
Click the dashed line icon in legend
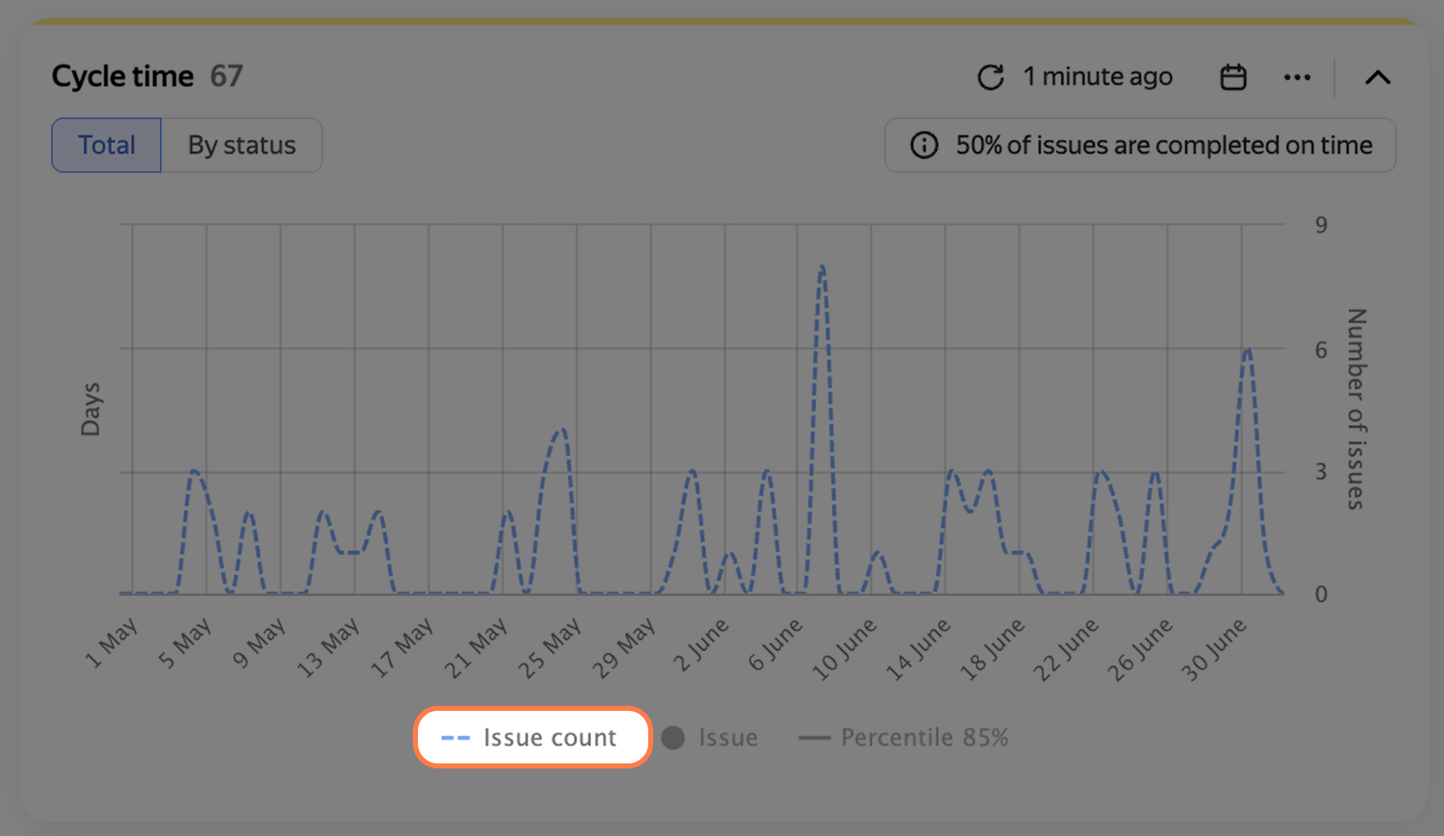click(455, 738)
